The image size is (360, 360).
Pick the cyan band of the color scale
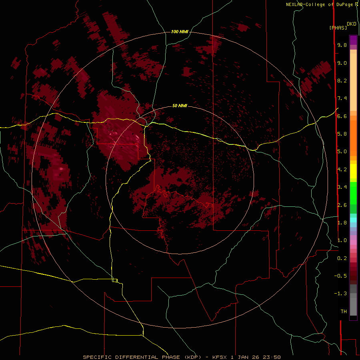tap(353, 220)
